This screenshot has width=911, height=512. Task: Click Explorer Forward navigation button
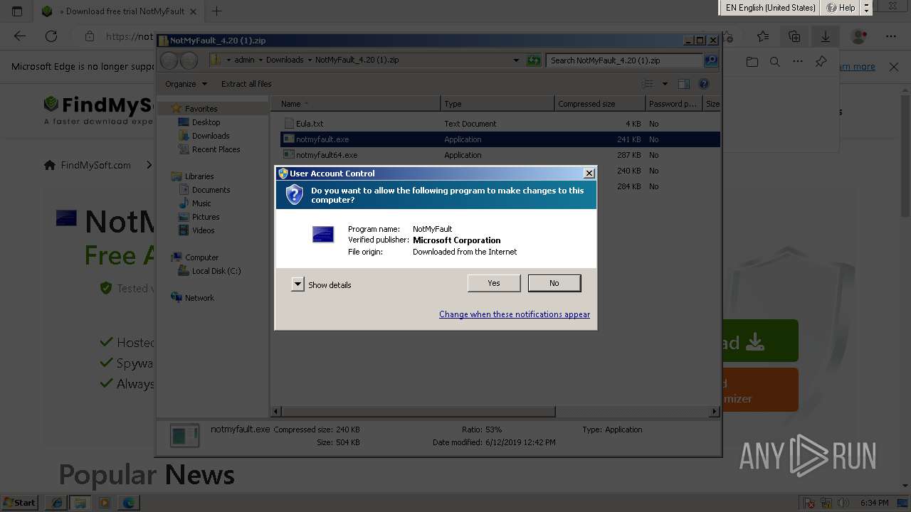(x=189, y=60)
